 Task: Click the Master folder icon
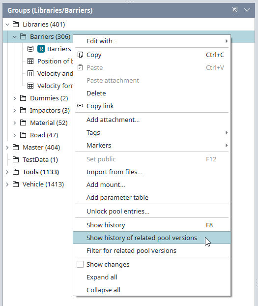point(16,147)
